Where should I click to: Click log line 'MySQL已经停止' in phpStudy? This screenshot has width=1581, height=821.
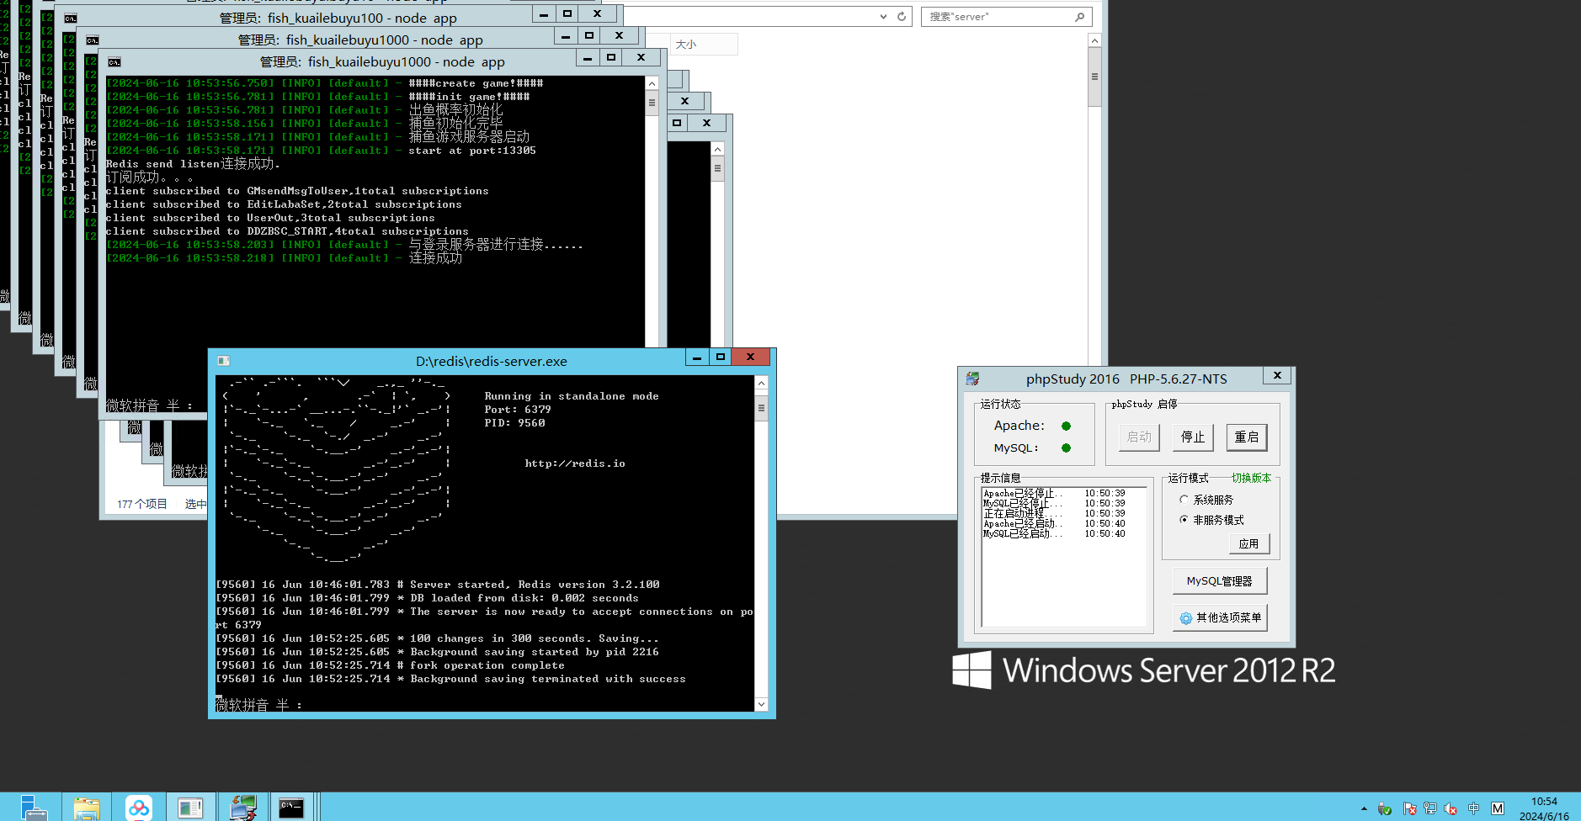coord(1054,503)
